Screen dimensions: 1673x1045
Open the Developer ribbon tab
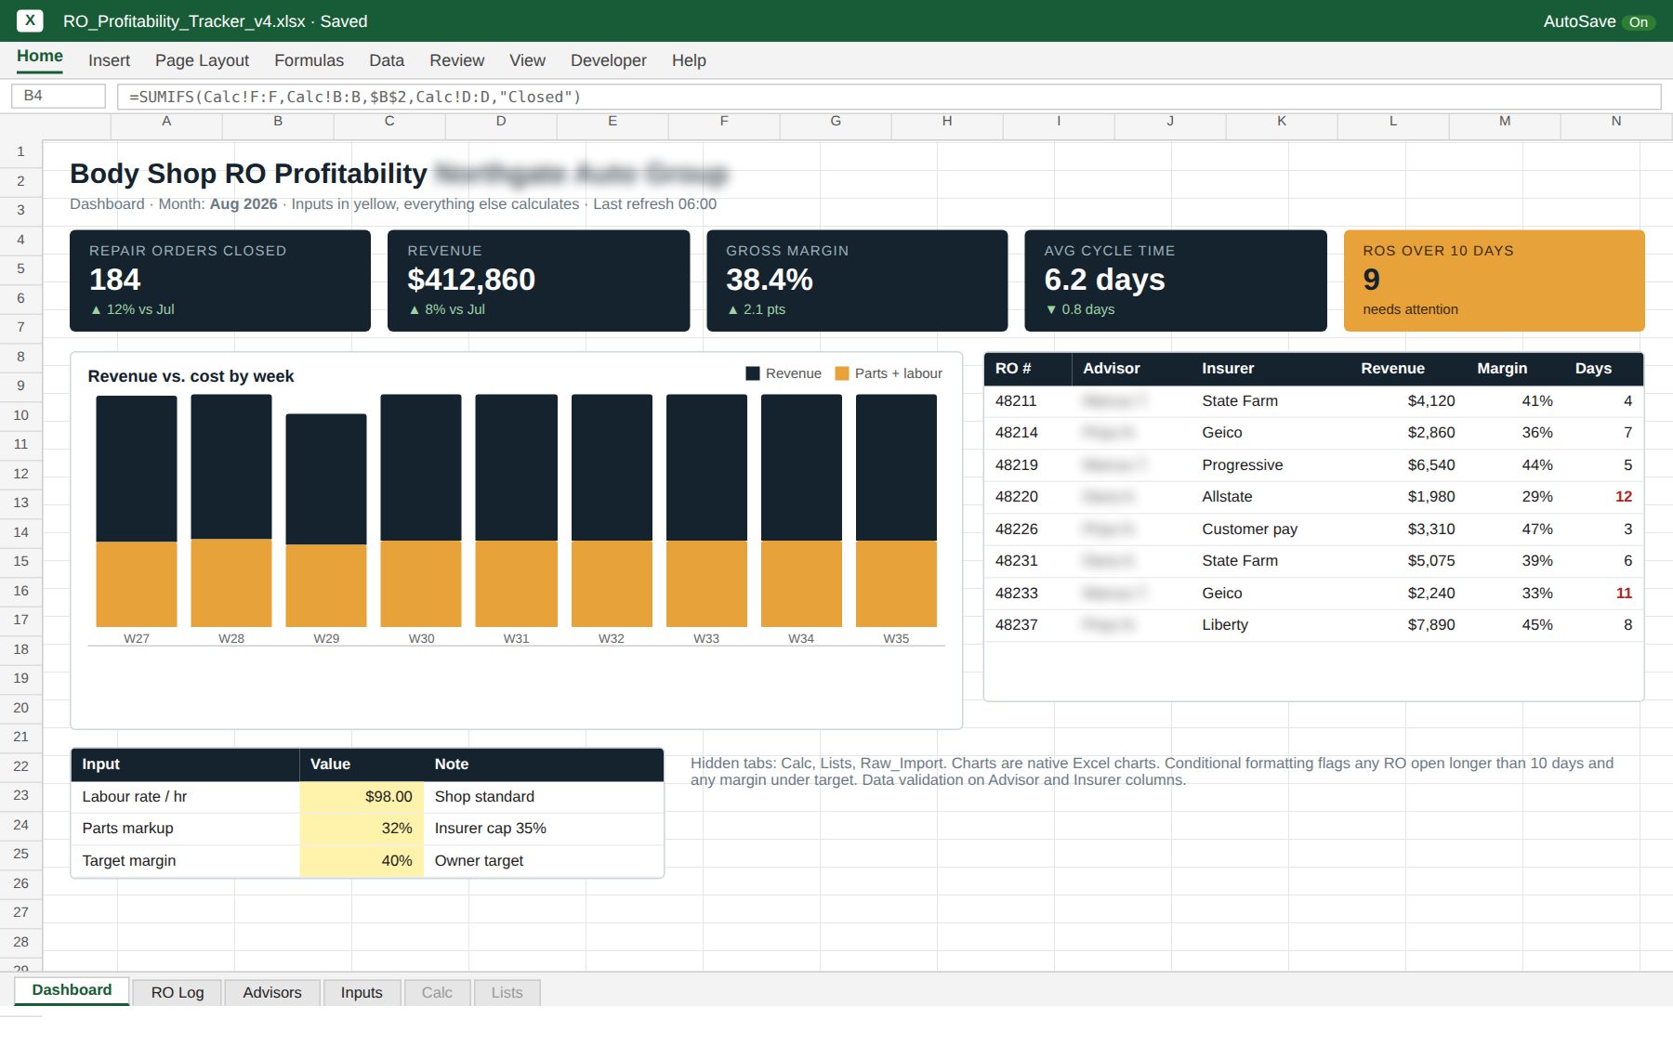(608, 60)
